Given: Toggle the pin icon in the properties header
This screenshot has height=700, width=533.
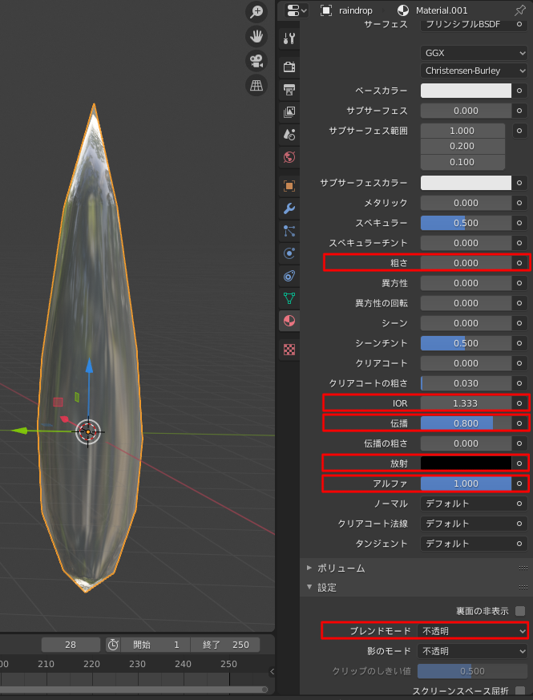Looking at the screenshot, I should (x=519, y=10).
